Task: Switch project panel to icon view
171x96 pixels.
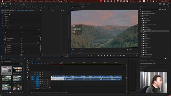Action: pos(7,93)
